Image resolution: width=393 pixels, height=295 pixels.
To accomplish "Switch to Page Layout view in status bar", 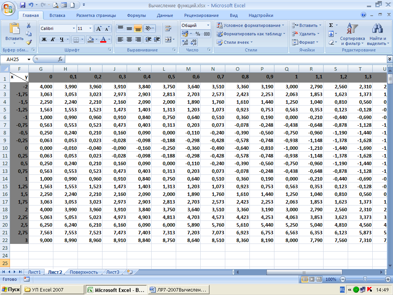I will click(312, 279).
